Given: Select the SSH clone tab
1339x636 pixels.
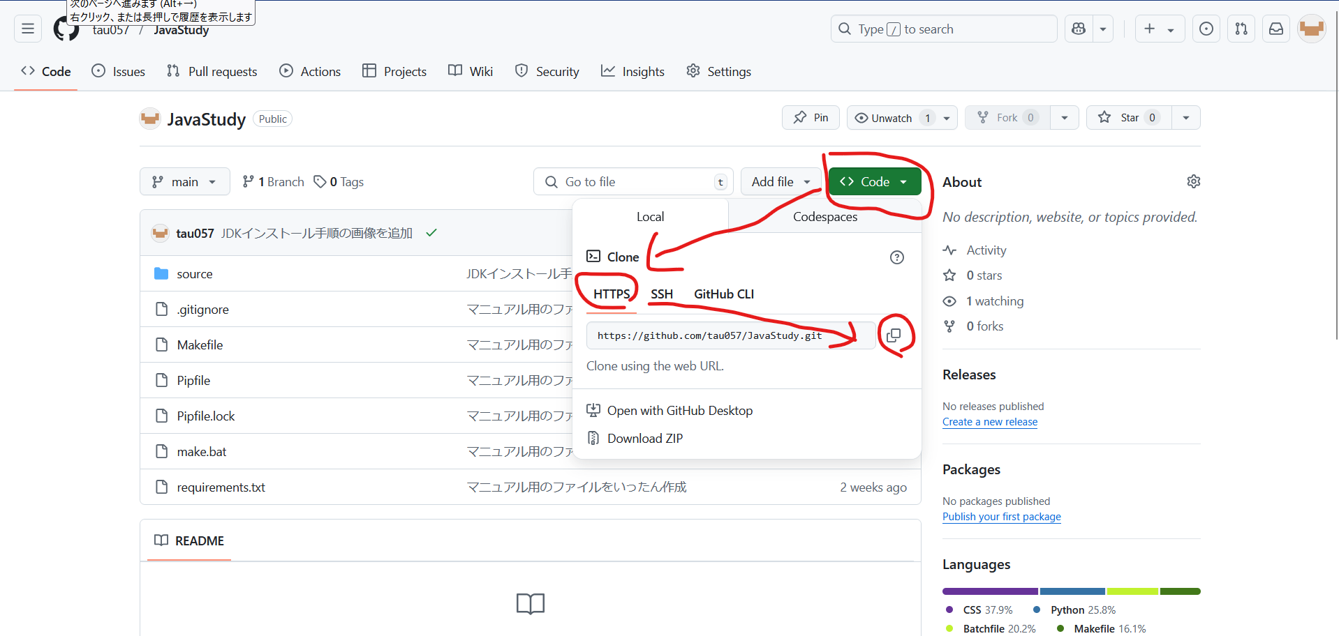Looking at the screenshot, I should click(x=661, y=294).
